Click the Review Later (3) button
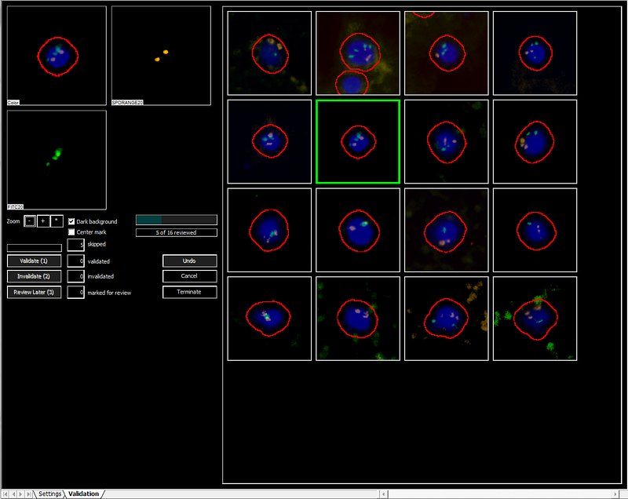 (x=34, y=292)
